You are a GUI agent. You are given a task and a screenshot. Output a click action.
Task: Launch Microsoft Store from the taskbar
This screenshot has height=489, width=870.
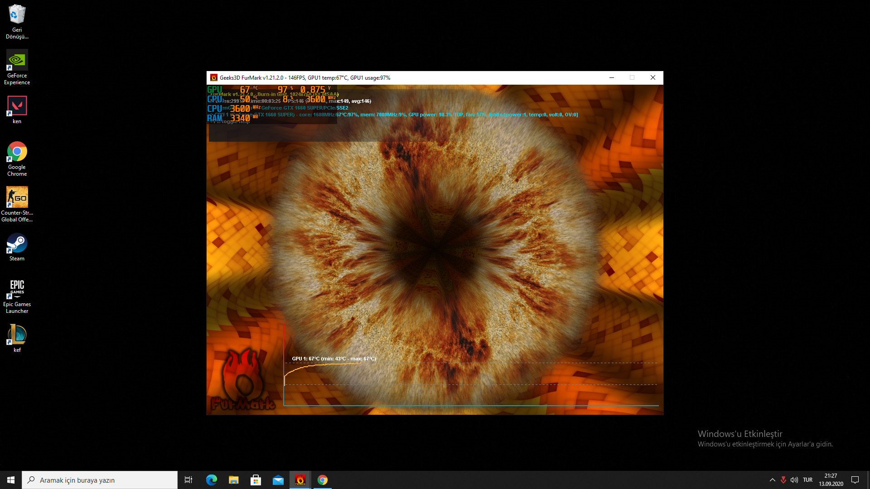(256, 480)
